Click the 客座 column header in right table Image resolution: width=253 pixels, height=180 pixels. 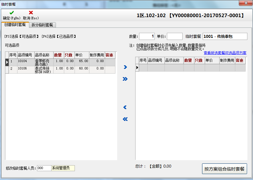click(x=240, y=60)
